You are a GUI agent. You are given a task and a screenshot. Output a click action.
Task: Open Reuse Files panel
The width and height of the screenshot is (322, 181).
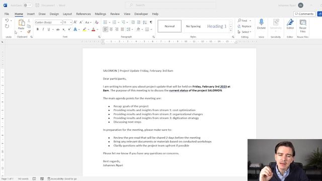click(303, 26)
